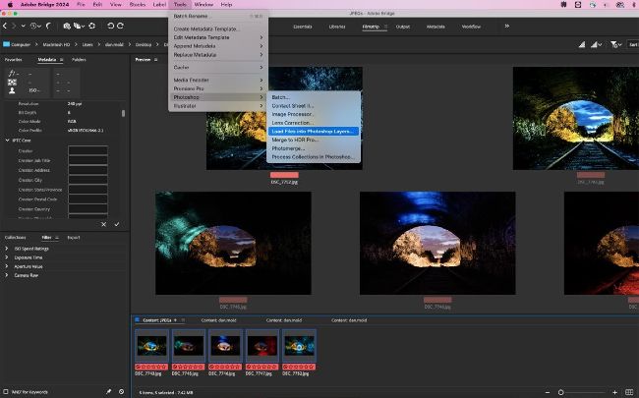The width and height of the screenshot is (639, 398).
Task: Open the Folders panel tab
Action: coord(79,59)
